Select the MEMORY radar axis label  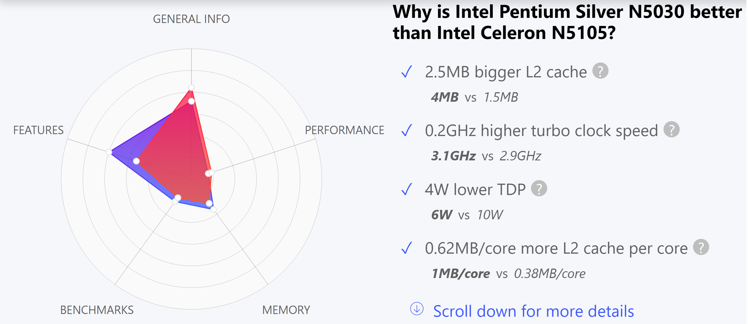286,310
